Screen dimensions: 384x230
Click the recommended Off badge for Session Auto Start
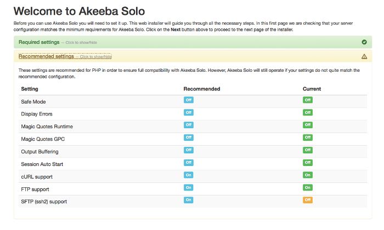click(189, 163)
